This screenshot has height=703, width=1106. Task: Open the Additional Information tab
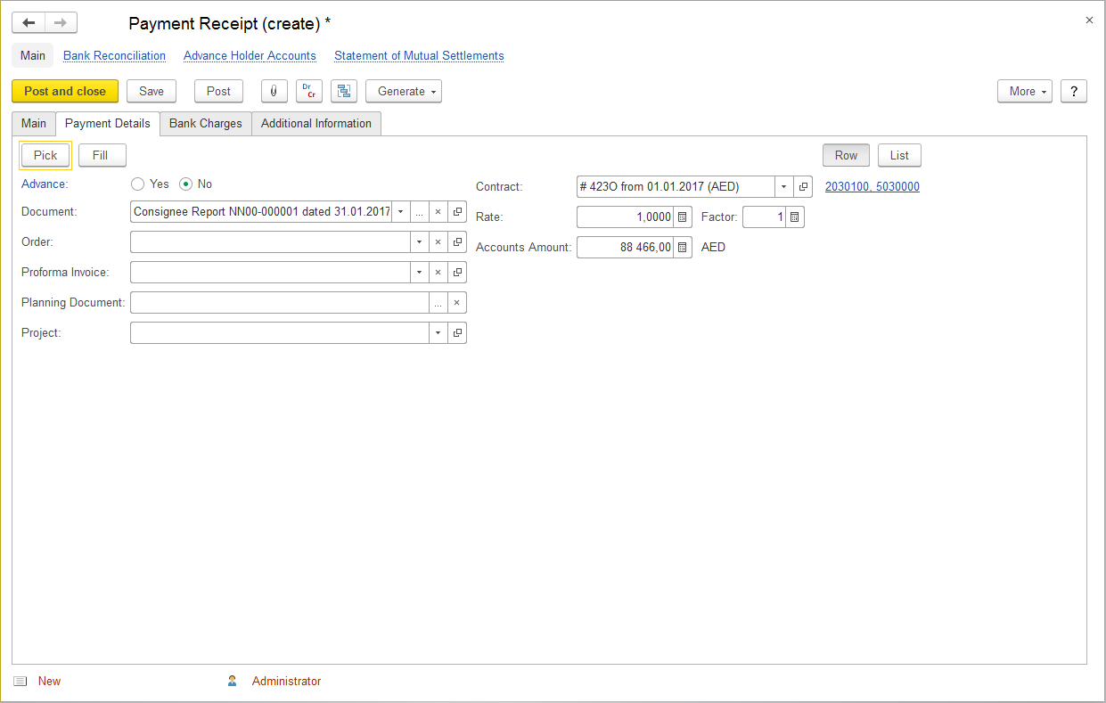point(315,124)
